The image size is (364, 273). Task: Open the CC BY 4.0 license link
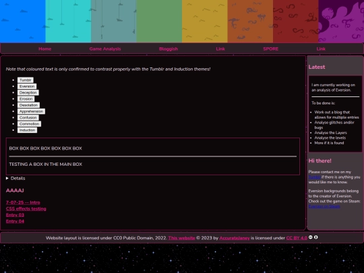[x=297, y=238]
